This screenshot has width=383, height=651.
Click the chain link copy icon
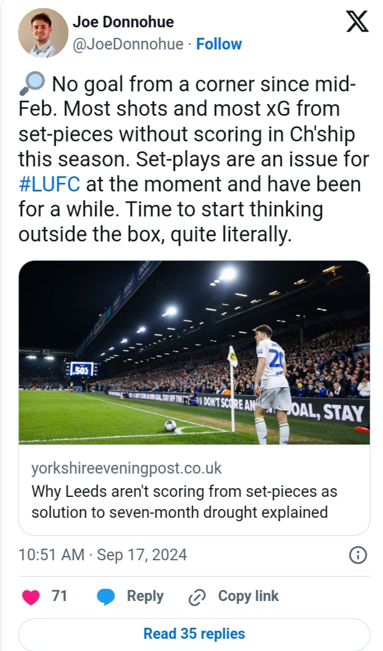pos(198,597)
